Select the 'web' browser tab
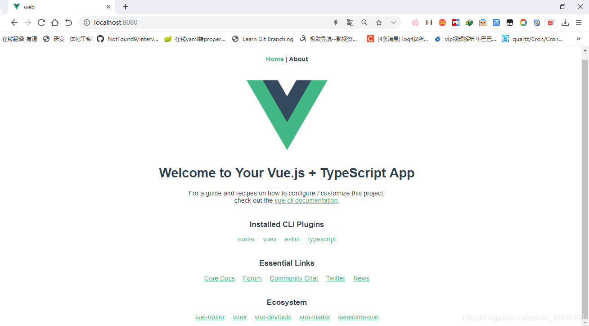This screenshot has height=326, width=589. coord(61,7)
